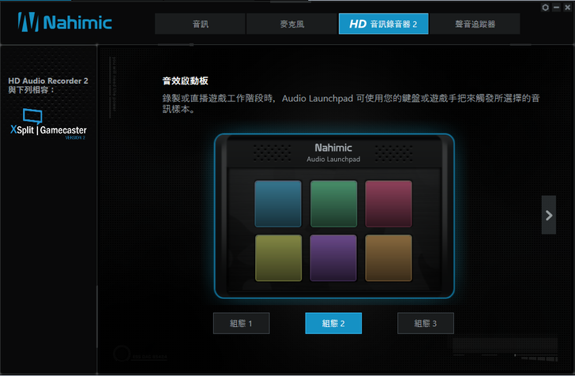
Task: Open the 聲音追蹤器 tab
Action: coord(475,24)
